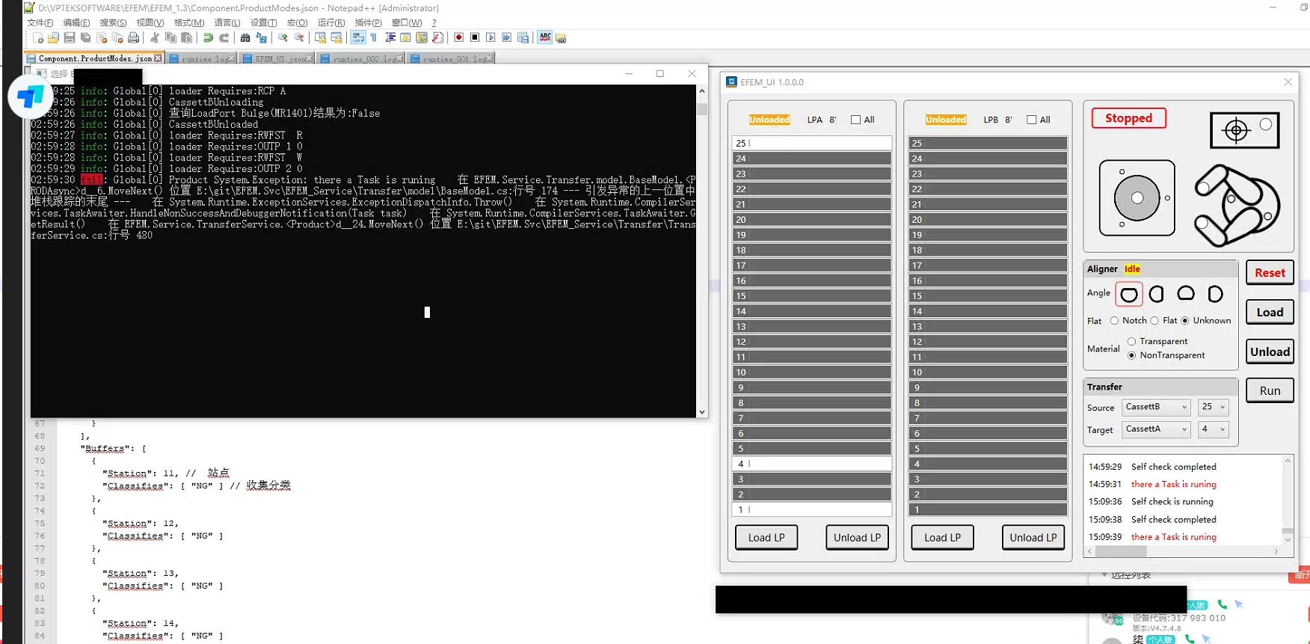
Task: Click LPA slot 4 row
Action: (x=812, y=464)
